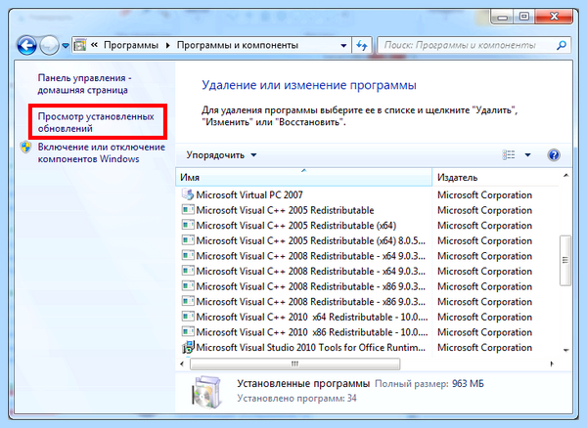Select Visual Studio 2010 Tools for Office Runtime
This screenshot has width=587, height=428.
pyautogui.click(x=310, y=348)
